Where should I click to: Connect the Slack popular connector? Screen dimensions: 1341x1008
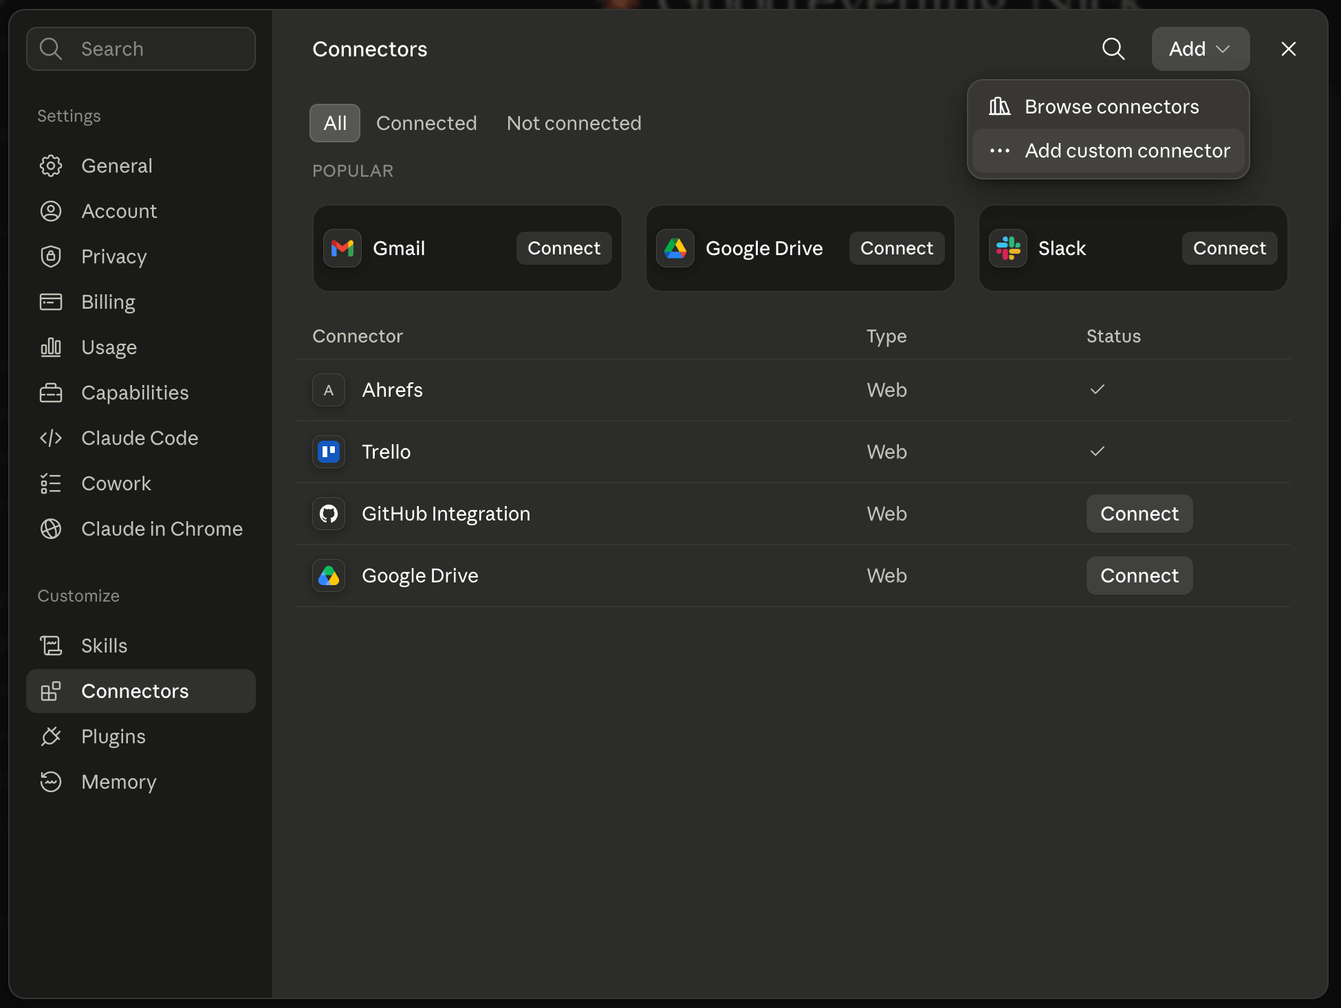pos(1230,248)
